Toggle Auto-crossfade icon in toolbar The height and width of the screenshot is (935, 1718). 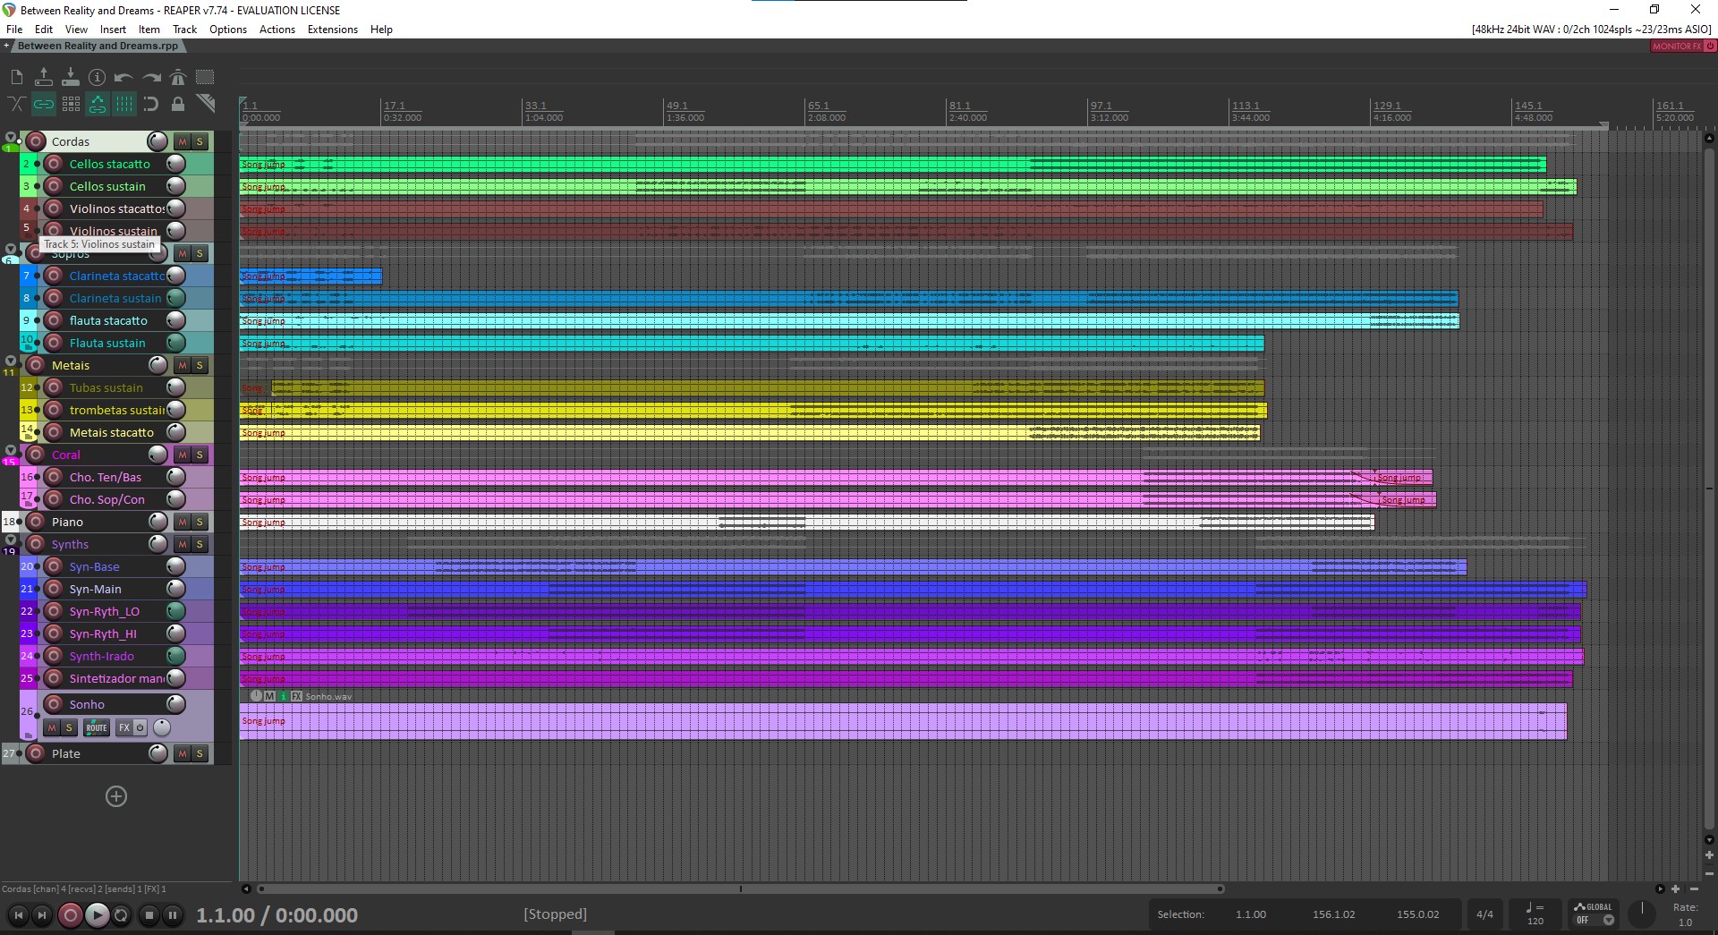coord(16,105)
